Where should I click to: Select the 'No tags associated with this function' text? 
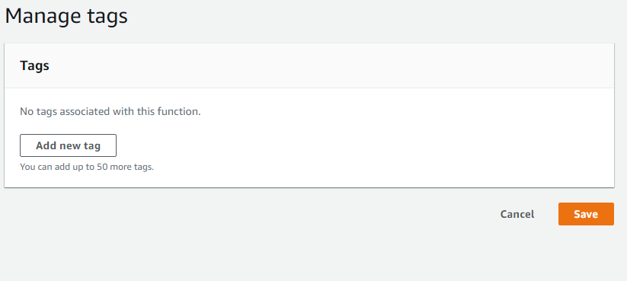(x=110, y=111)
